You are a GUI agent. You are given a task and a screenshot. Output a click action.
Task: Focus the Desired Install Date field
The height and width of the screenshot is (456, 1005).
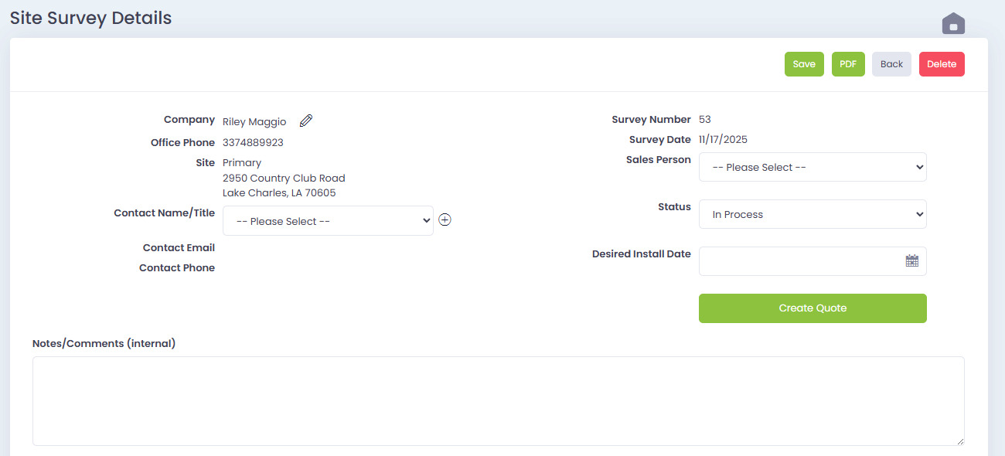tap(800, 261)
